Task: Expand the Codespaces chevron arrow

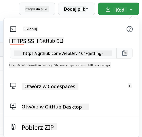Action: click(130, 86)
